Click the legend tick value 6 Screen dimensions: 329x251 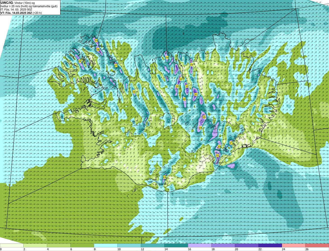71,249
